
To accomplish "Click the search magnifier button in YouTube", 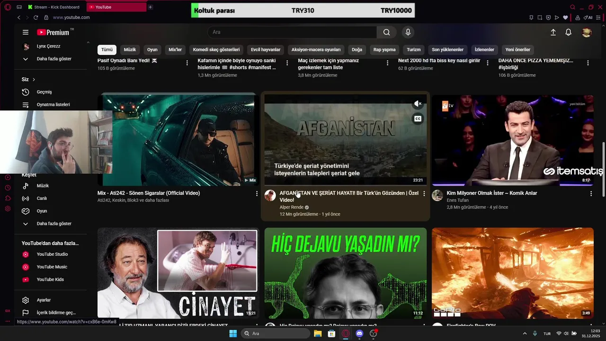I will click(x=387, y=32).
